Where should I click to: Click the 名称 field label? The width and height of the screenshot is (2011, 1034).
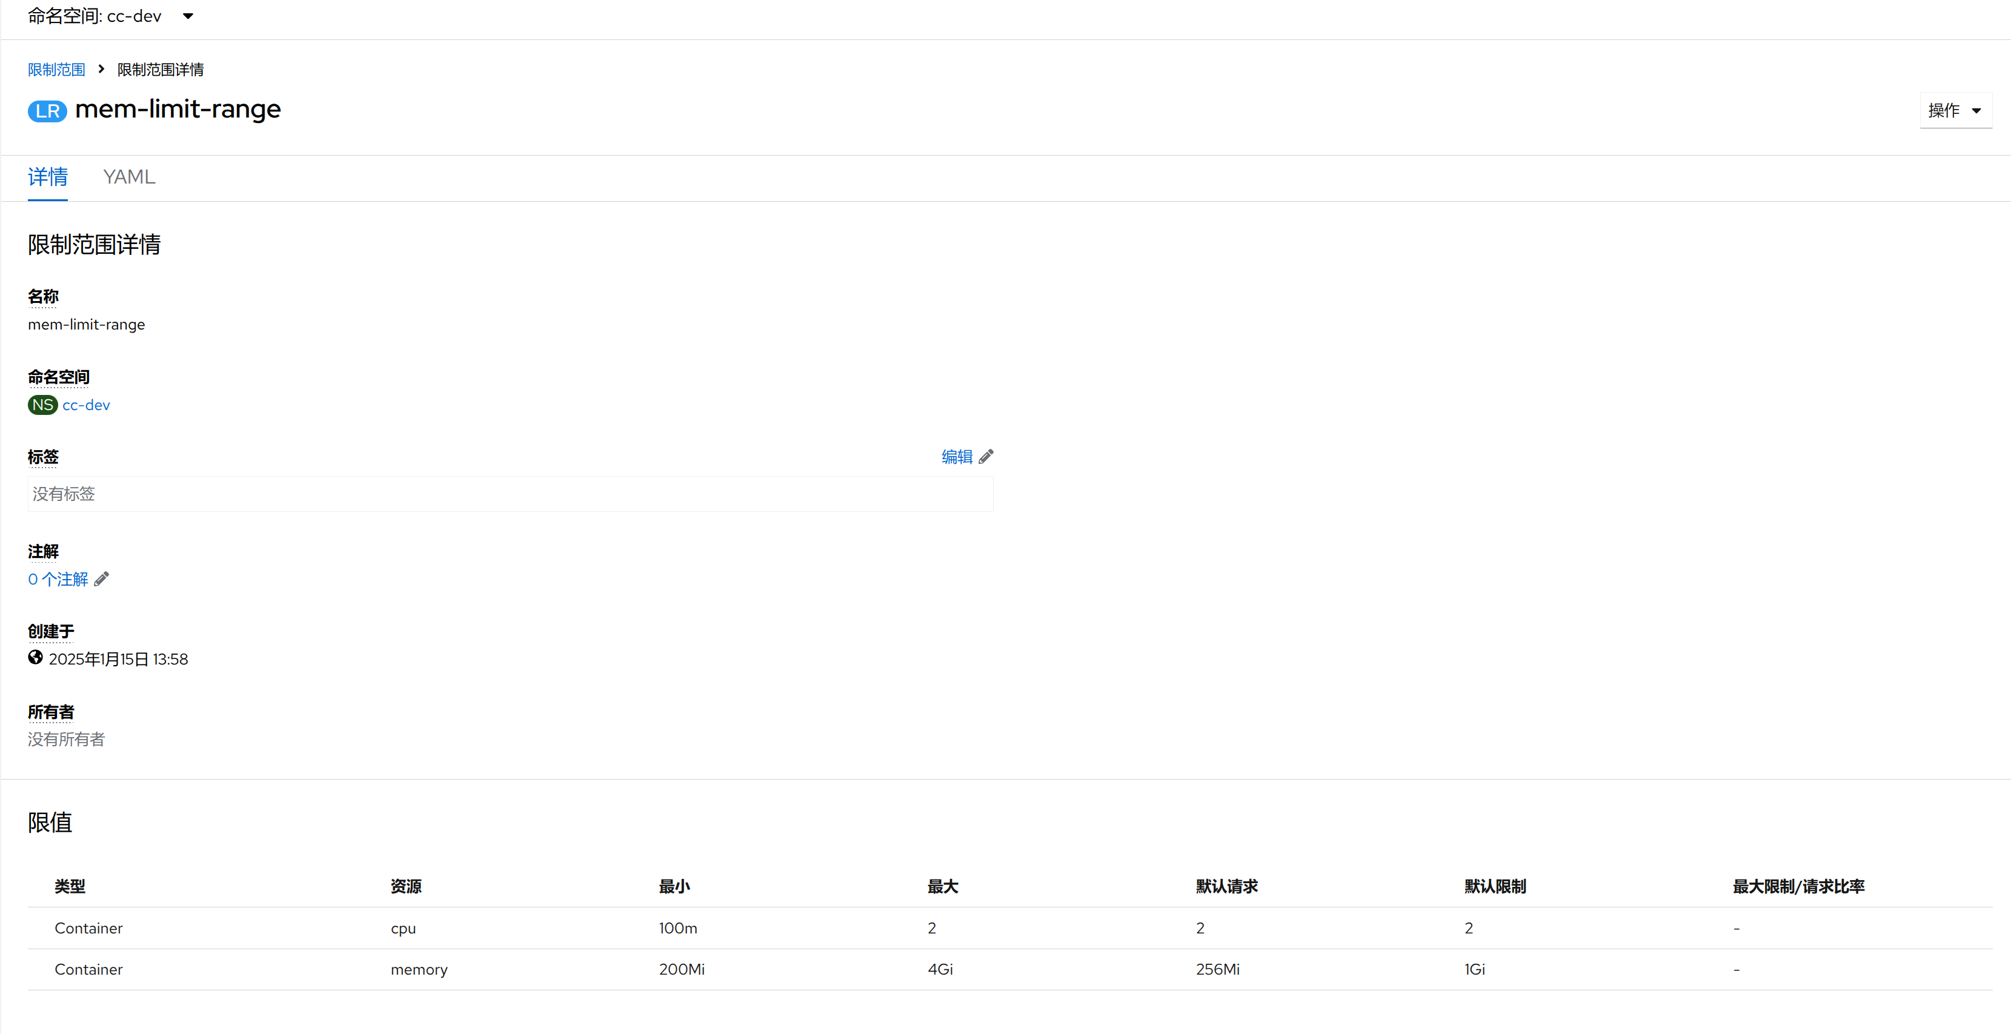[x=43, y=297]
